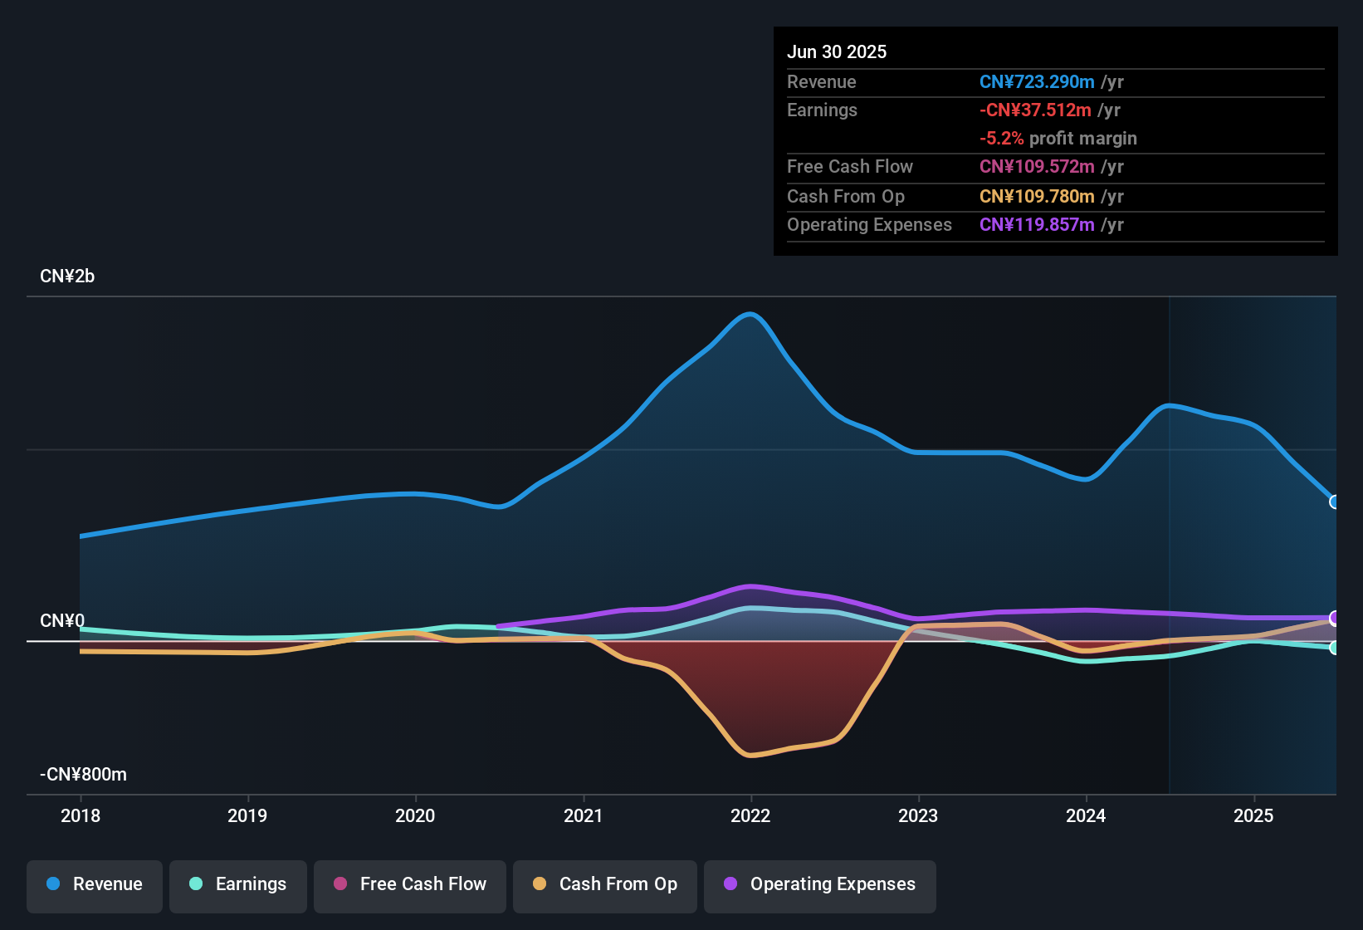Image resolution: width=1363 pixels, height=930 pixels.
Task: Select the Free Cash Flow value CN¥109.572m
Action: tap(1037, 167)
